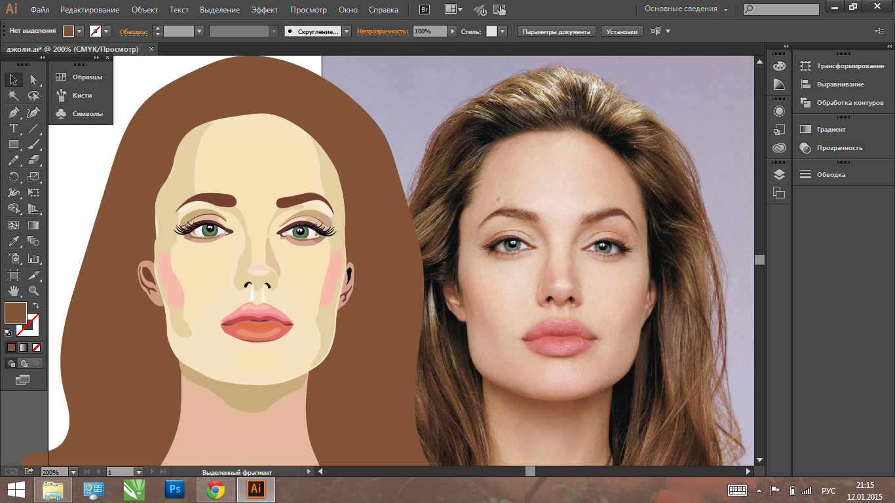Select the Type tool
Viewport: 895px width, 503px height.
(x=13, y=128)
